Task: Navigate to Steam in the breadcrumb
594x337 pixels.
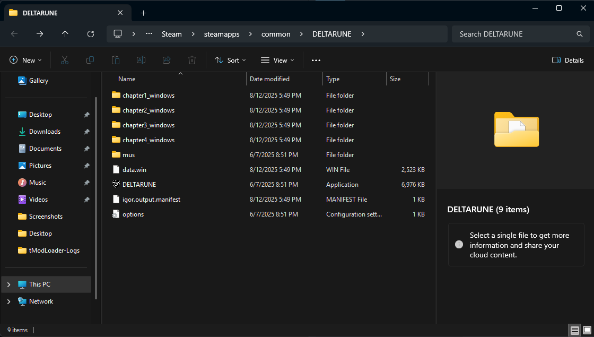Action: tap(172, 34)
